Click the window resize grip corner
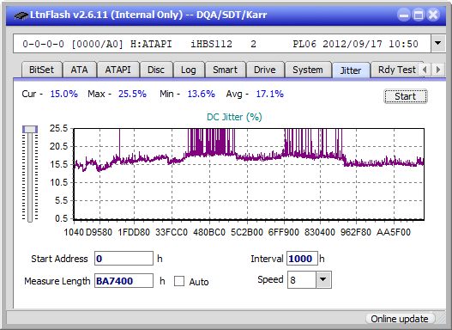Image resolution: width=452 pixels, height=330 pixels. click(441, 319)
